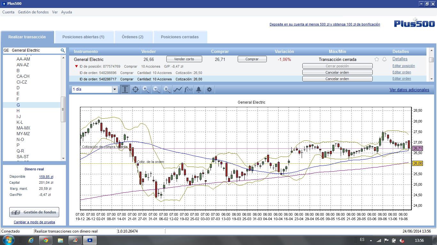The height and width of the screenshot is (245, 437).
Task: Open chart settings gear
Action: click(x=209, y=90)
